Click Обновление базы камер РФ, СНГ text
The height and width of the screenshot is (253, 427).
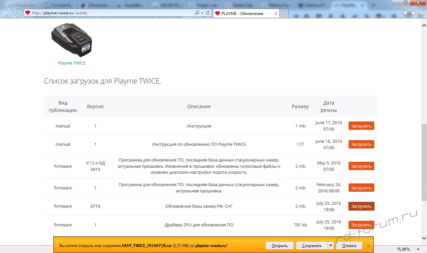(x=199, y=206)
